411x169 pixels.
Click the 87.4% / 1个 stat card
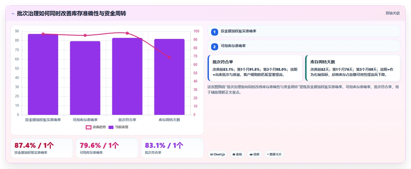[42, 148]
